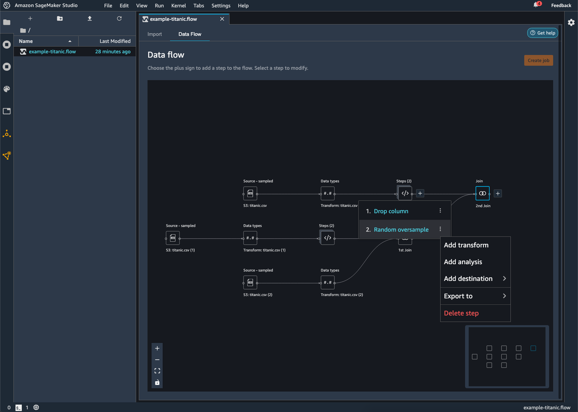Open Random oversample step options menu
The image size is (578, 412).
click(440, 229)
